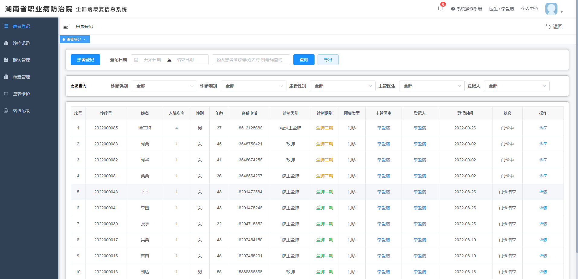Click 尘肺二期 in row 2022000082
Image resolution: width=578 pixels, height=279 pixels.
325,160
